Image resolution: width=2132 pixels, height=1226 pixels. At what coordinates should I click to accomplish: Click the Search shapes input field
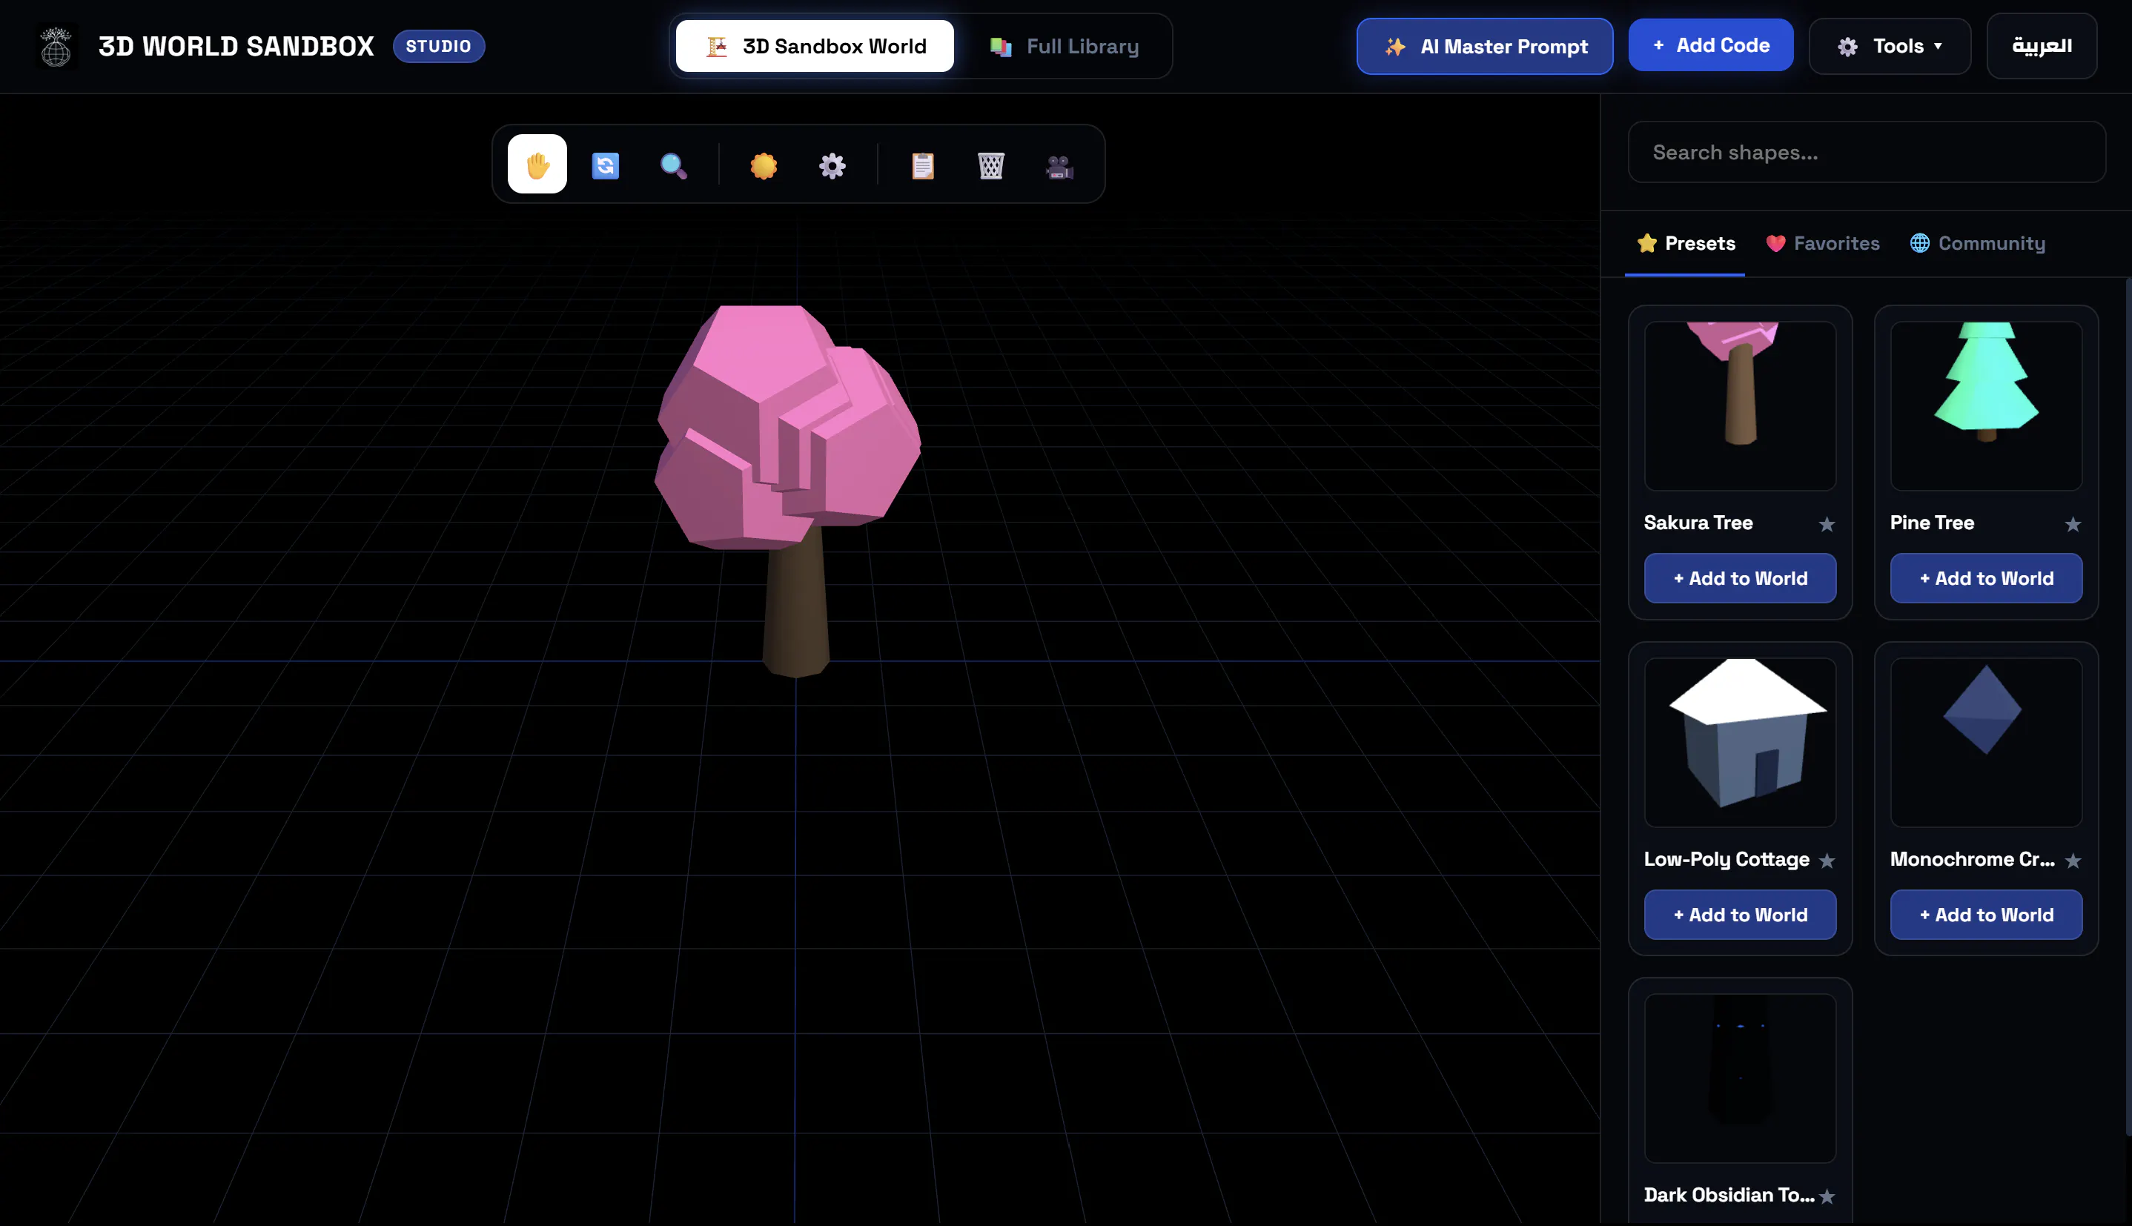pos(1867,153)
